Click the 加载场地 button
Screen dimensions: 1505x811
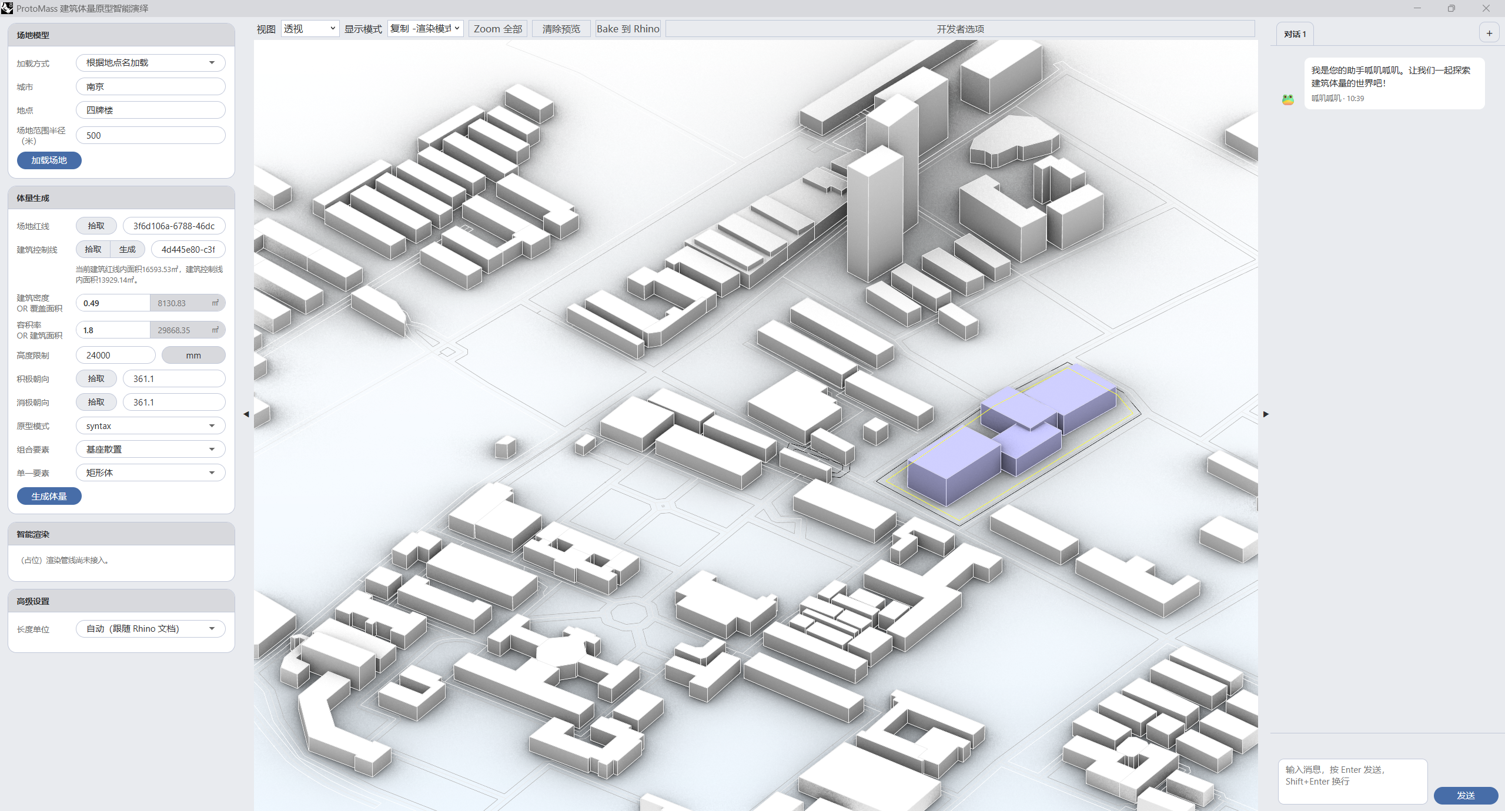49,160
